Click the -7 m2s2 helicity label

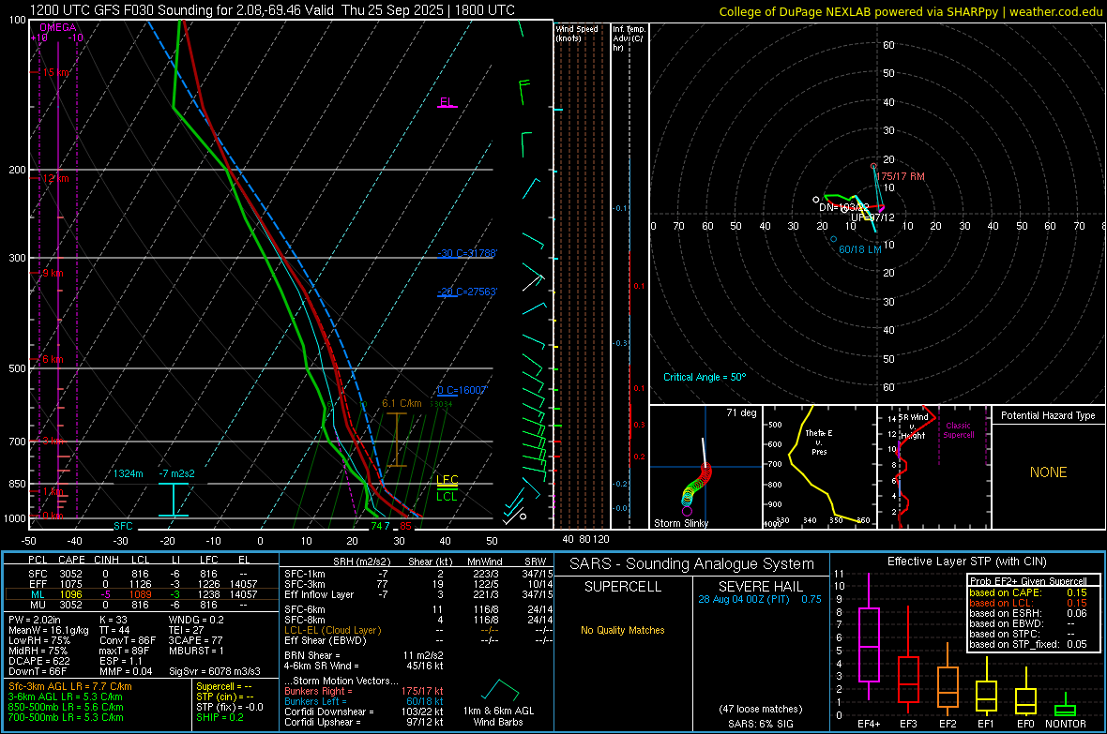point(176,473)
